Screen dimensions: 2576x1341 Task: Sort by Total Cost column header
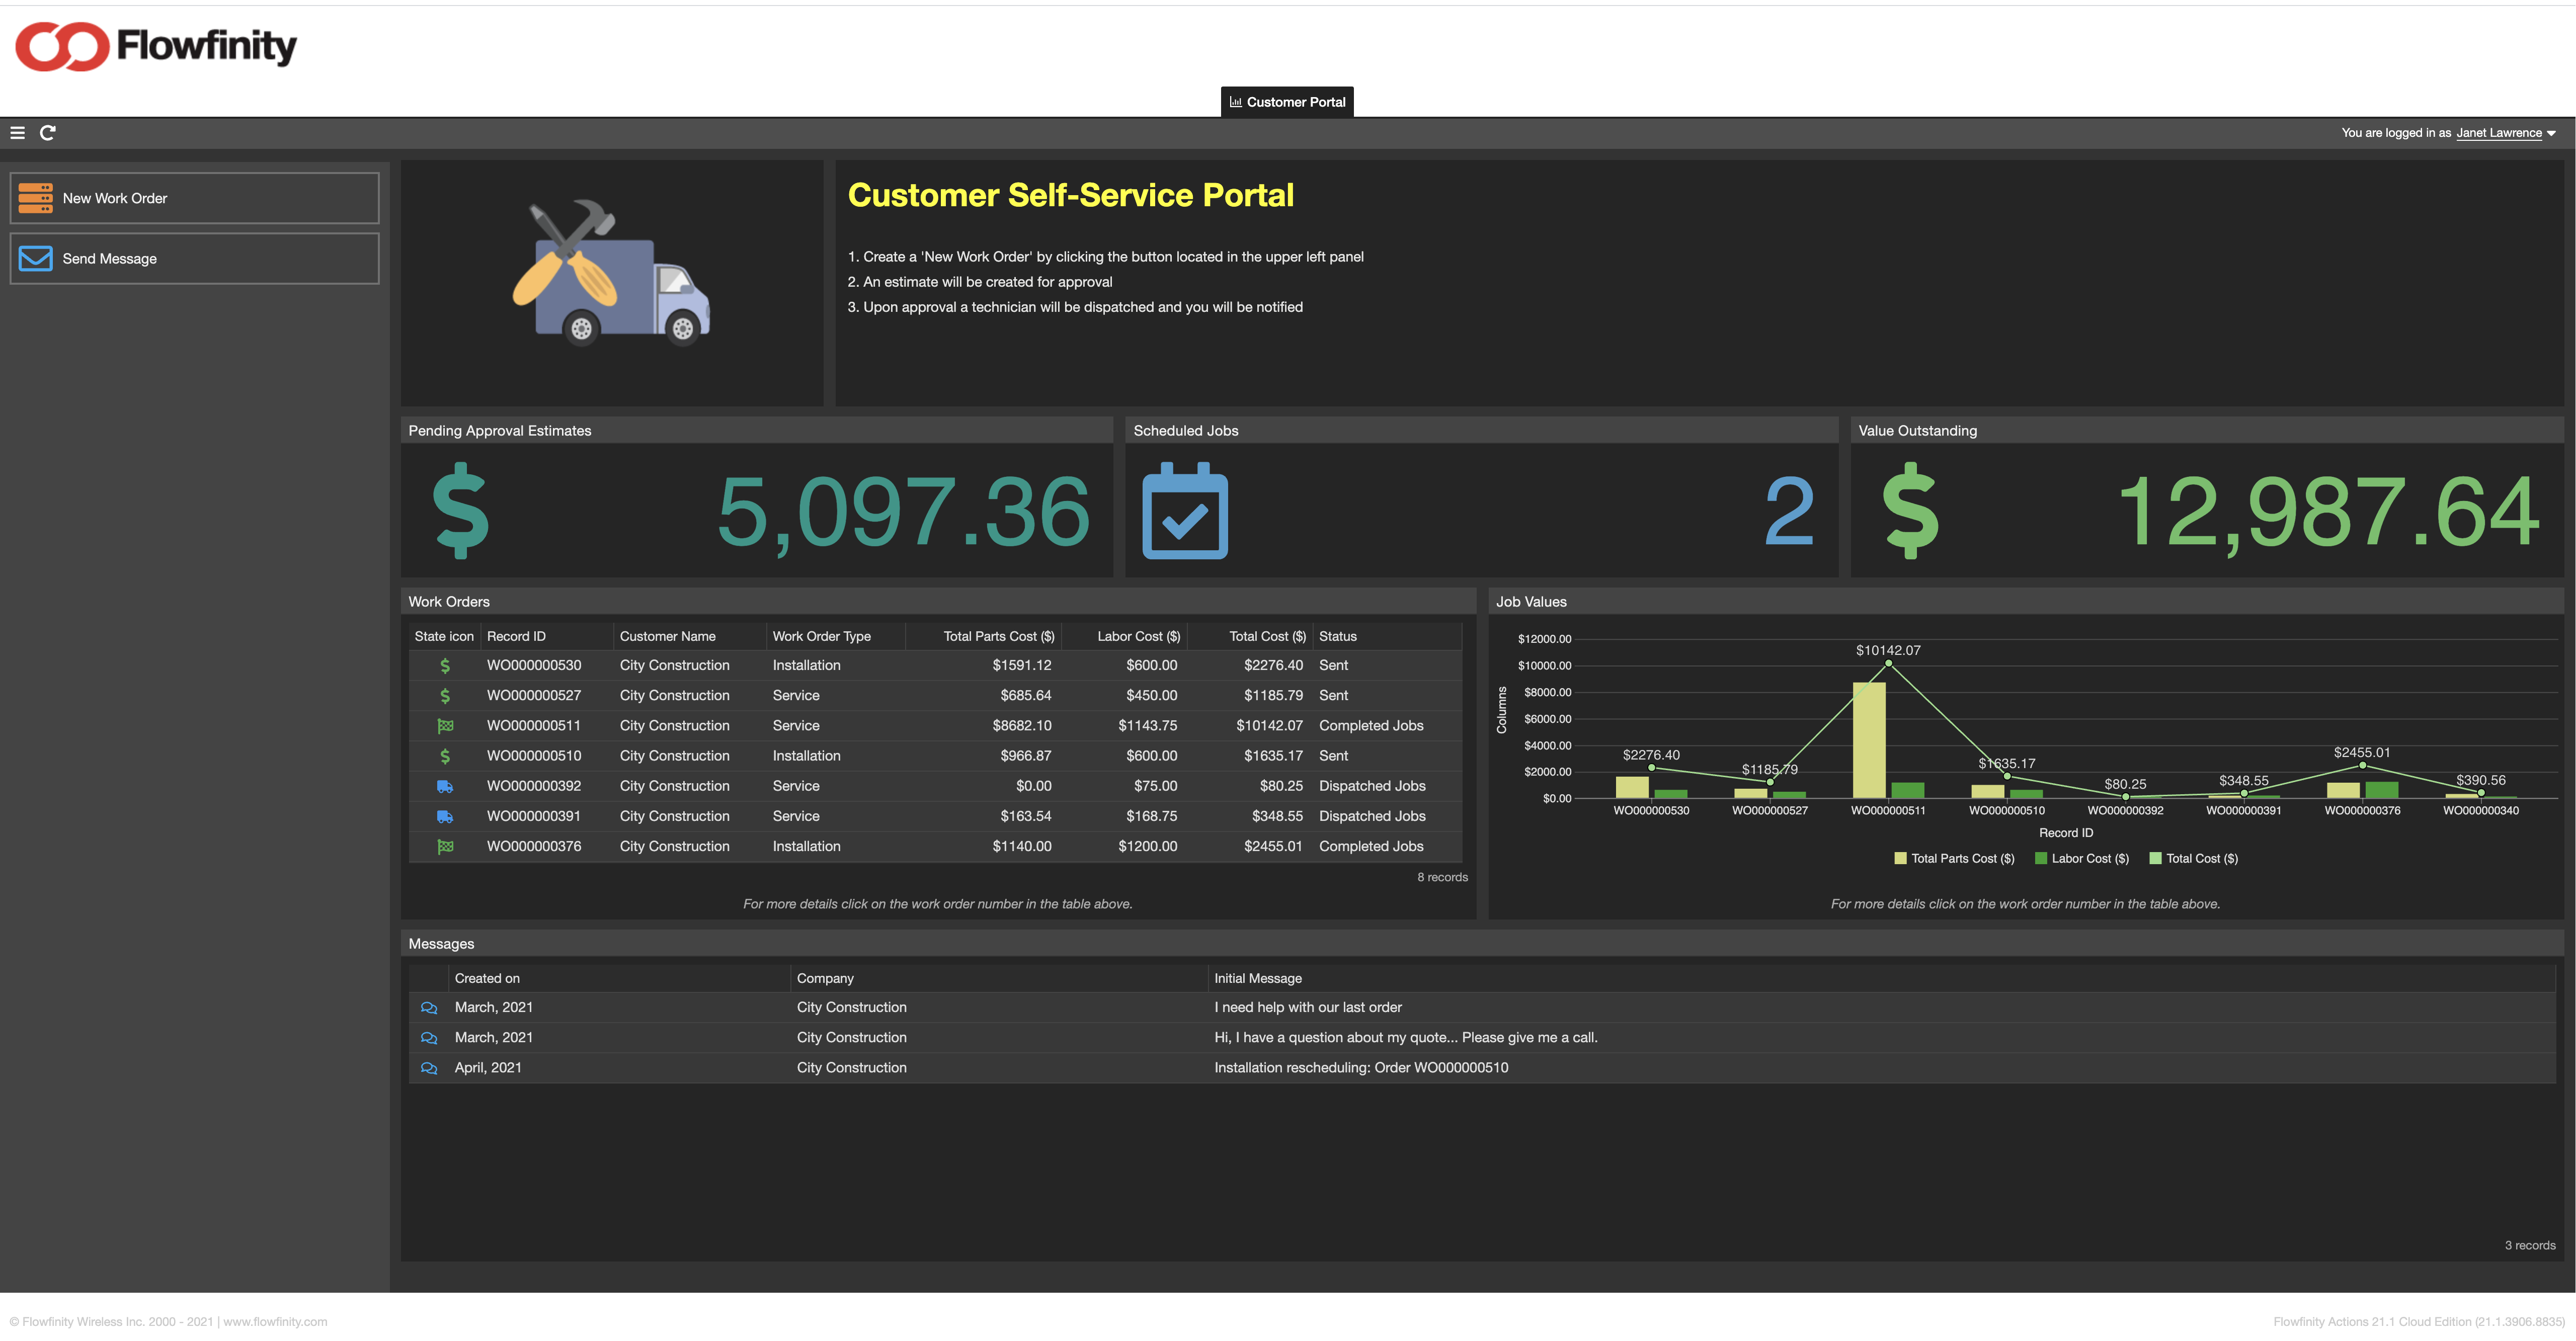(x=1266, y=637)
